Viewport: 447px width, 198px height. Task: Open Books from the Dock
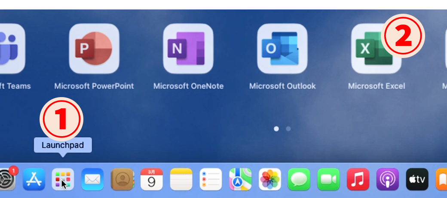(x=441, y=179)
